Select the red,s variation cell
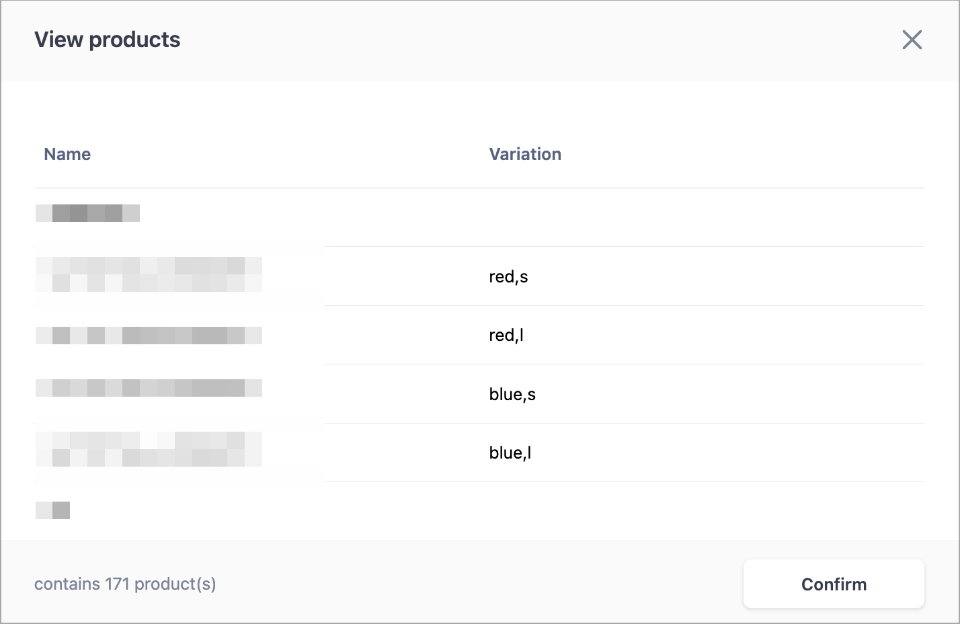The image size is (960, 624). (x=508, y=276)
